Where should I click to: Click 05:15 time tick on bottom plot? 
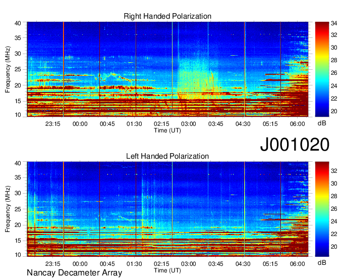click(270, 264)
